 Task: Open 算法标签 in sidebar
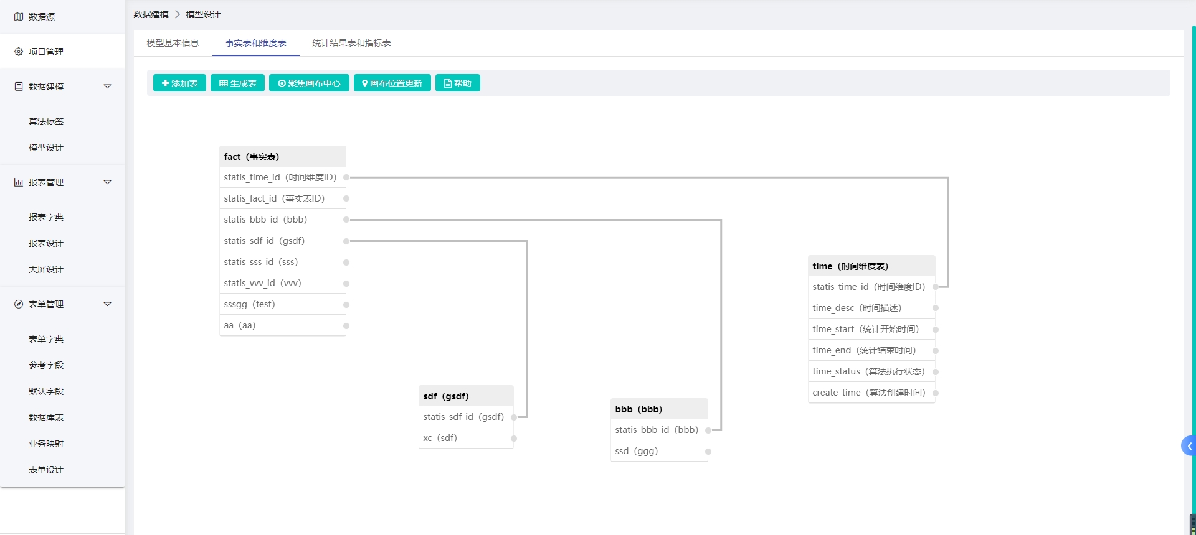[x=46, y=121]
